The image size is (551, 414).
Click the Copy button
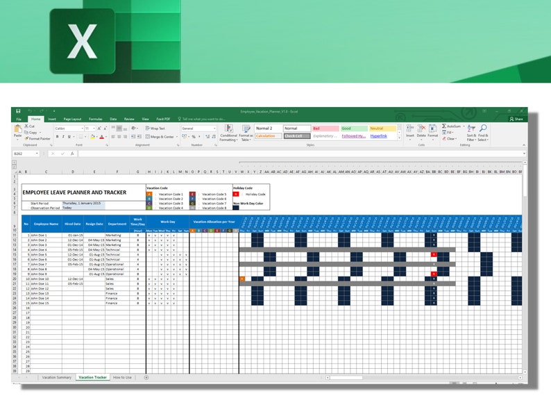coord(31,132)
